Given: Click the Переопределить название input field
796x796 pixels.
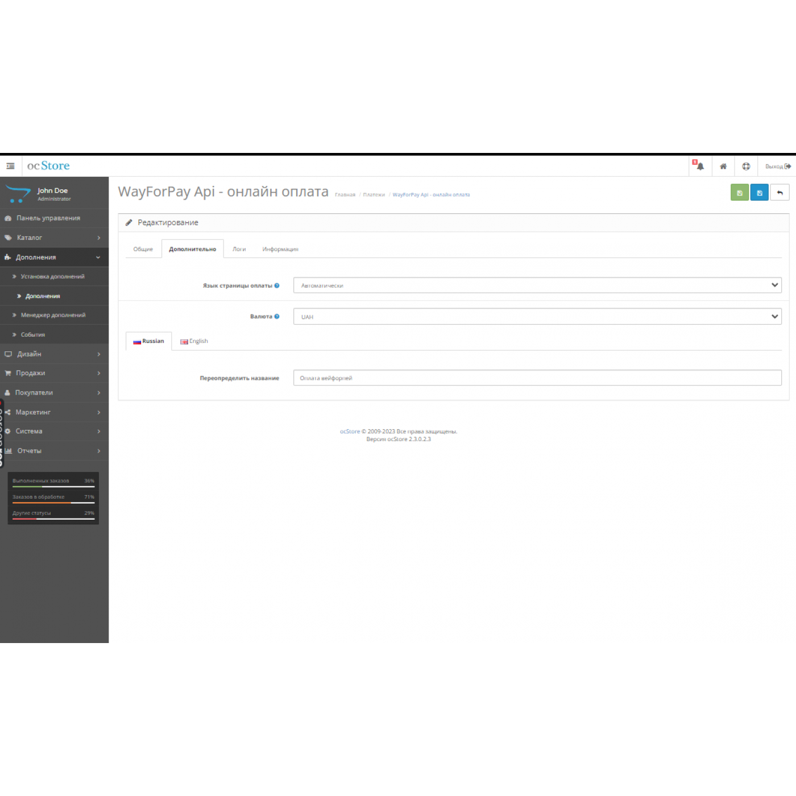Looking at the screenshot, I should [537, 378].
